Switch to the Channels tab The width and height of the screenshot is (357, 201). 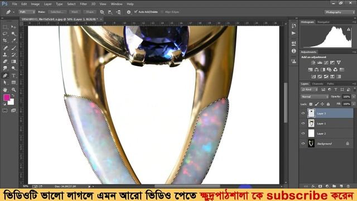click(317, 84)
